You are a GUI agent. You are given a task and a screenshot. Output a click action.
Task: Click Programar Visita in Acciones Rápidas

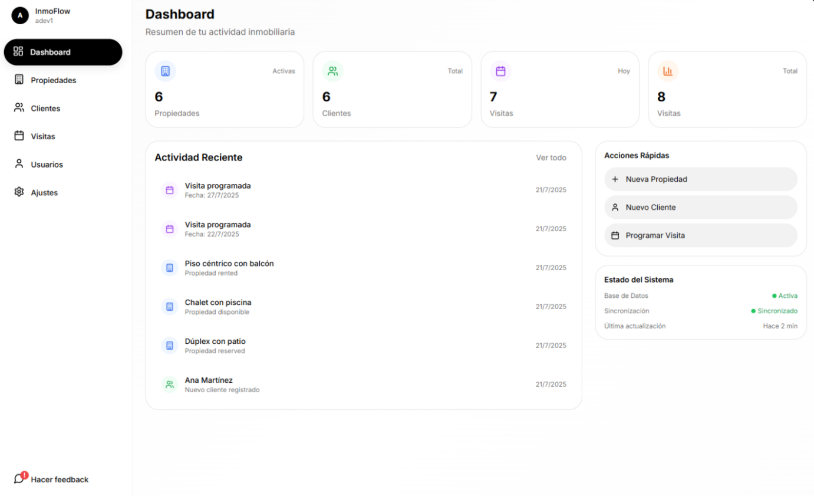(701, 235)
